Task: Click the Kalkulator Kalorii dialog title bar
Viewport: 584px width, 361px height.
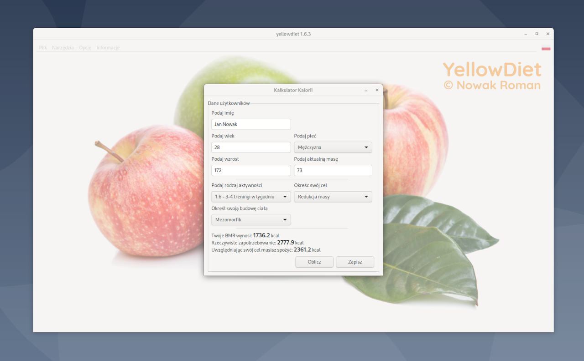Action: pyautogui.click(x=293, y=90)
